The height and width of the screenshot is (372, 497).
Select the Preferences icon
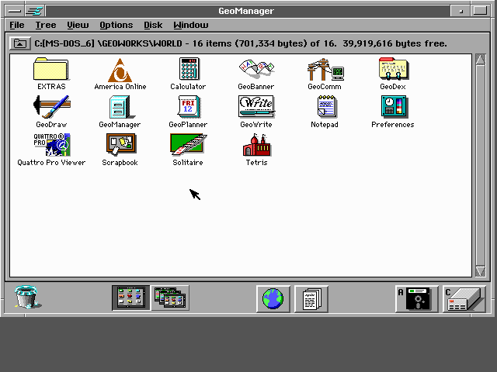point(394,107)
